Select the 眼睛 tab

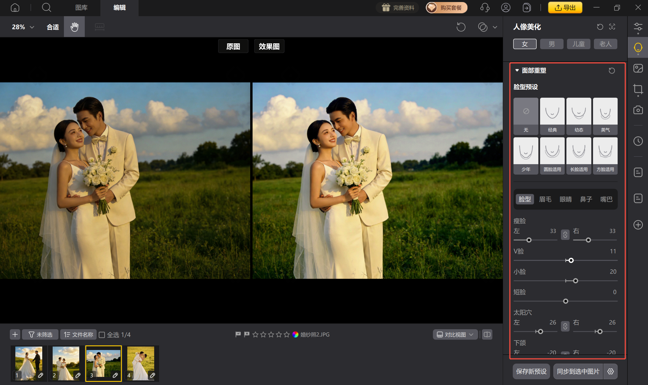[566, 199]
